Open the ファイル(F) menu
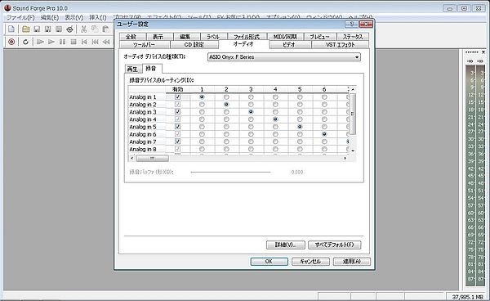The image size is (490, 301). coord(20,17)
